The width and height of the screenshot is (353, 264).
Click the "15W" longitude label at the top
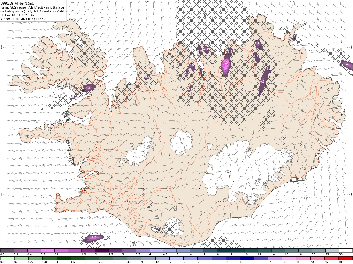[x=292, y=1]
